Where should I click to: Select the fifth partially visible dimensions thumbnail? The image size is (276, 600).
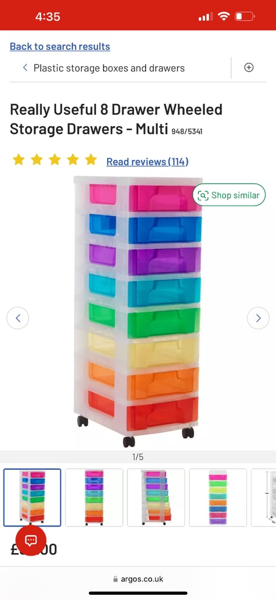[264, 497]
